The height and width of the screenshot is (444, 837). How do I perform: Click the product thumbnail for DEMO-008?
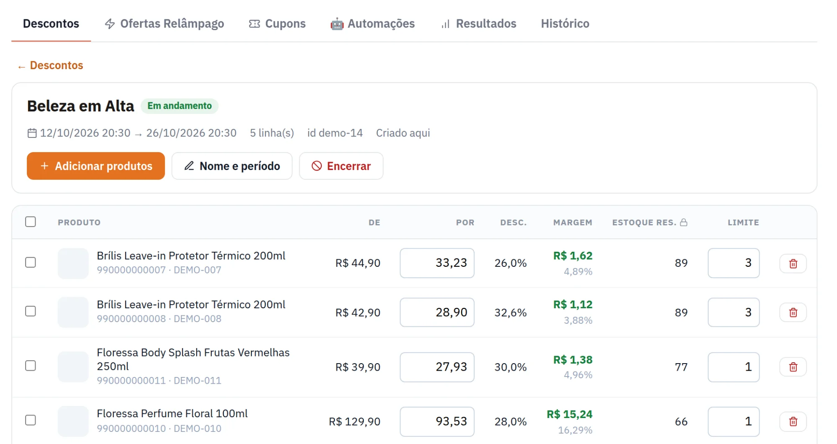tap(73, 312)
